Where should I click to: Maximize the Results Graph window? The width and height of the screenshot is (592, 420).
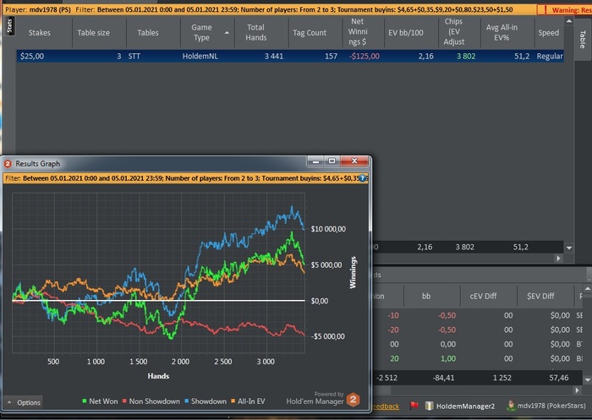coord(332,161)
